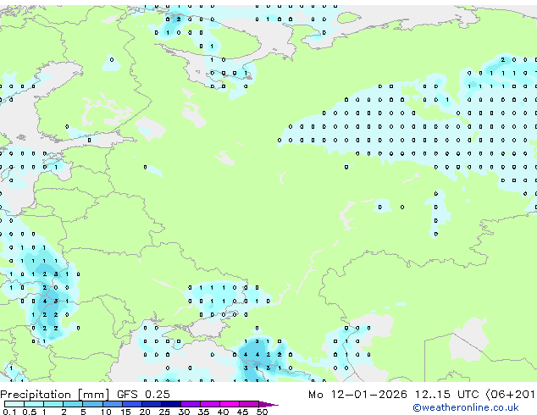Select the 25–30 mm dark navy legend swatch
This screenshot has height=415, width=537.
coord(170,404)
